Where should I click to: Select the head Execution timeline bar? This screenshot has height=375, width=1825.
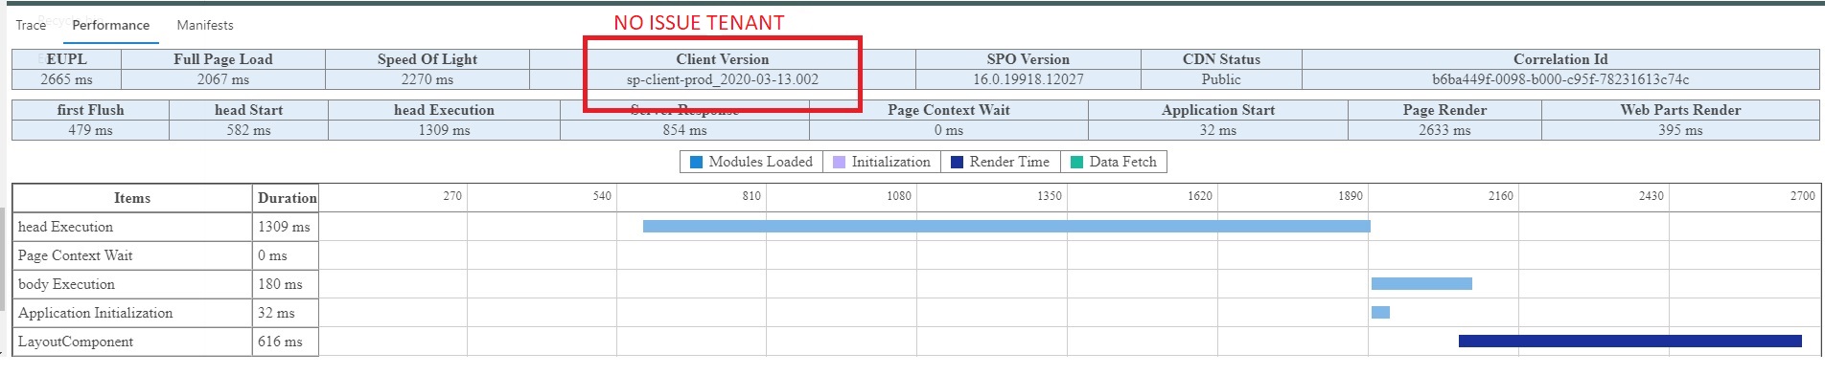[1006, 227]
